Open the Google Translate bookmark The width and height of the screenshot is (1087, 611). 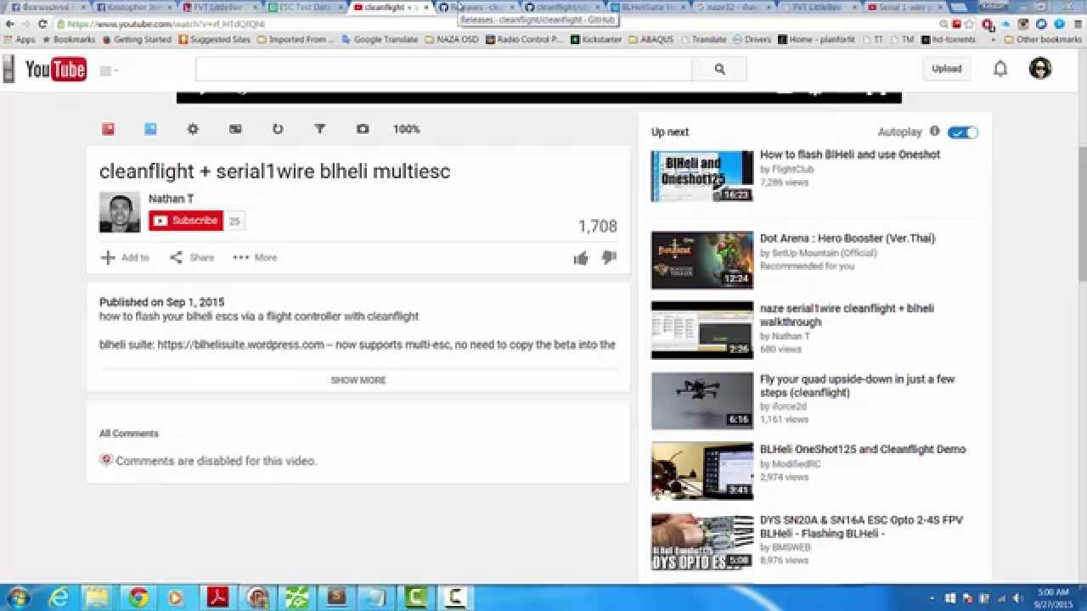(x=380, y=40)
